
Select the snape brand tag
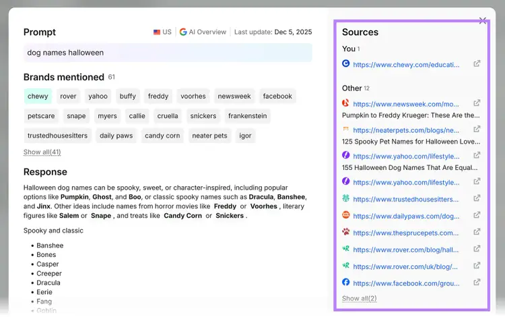tap(76, 116)
